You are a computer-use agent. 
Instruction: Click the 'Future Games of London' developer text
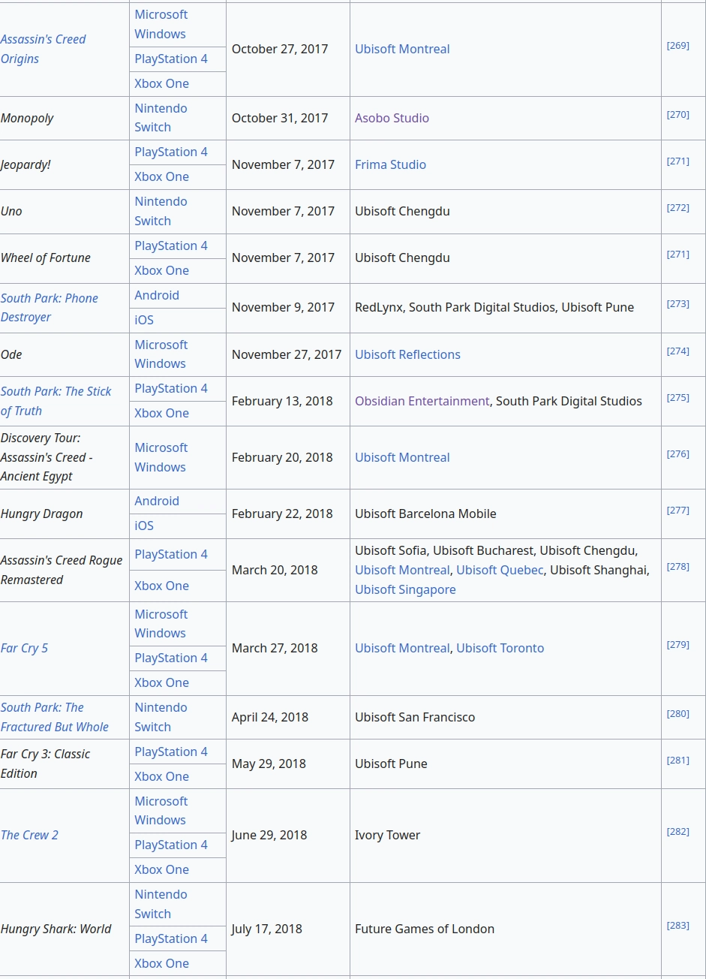[x=425, y=929]
